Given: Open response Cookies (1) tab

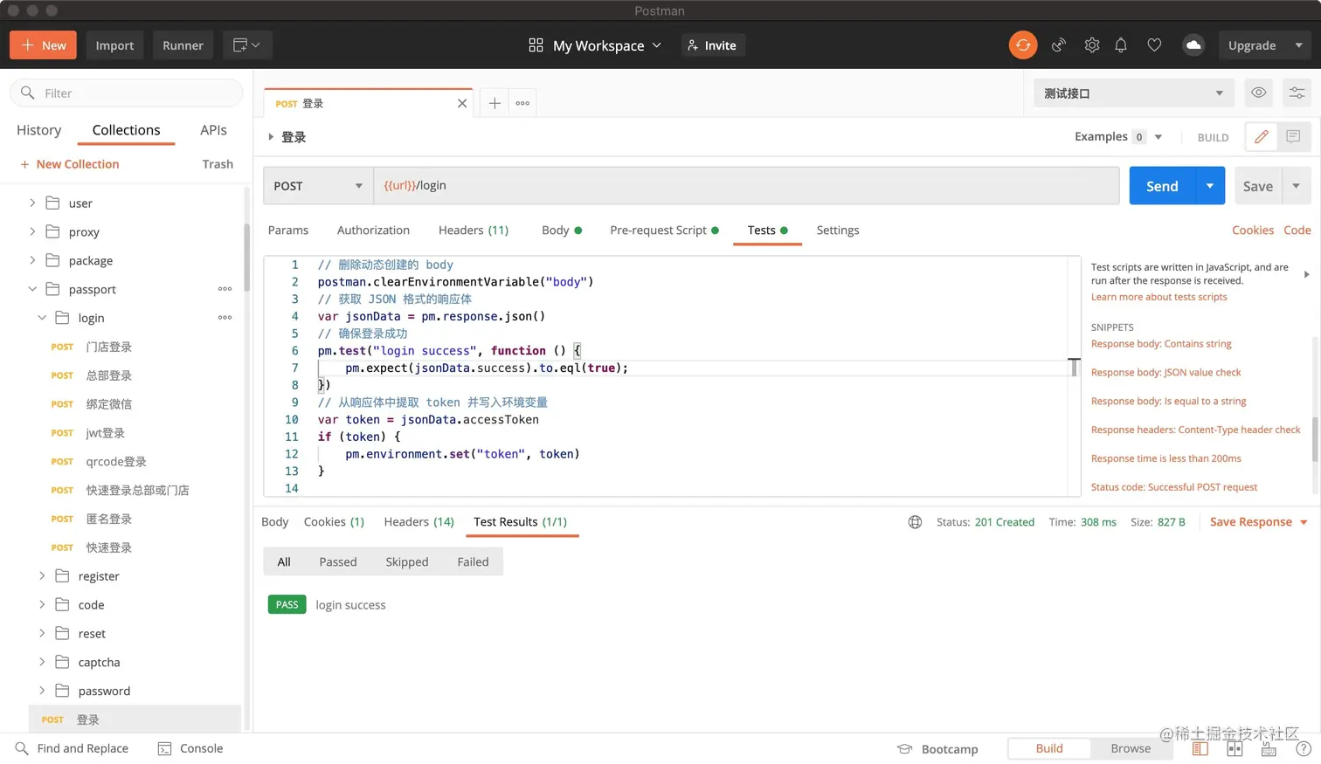Looking at the screenshot, I should 334,522.
